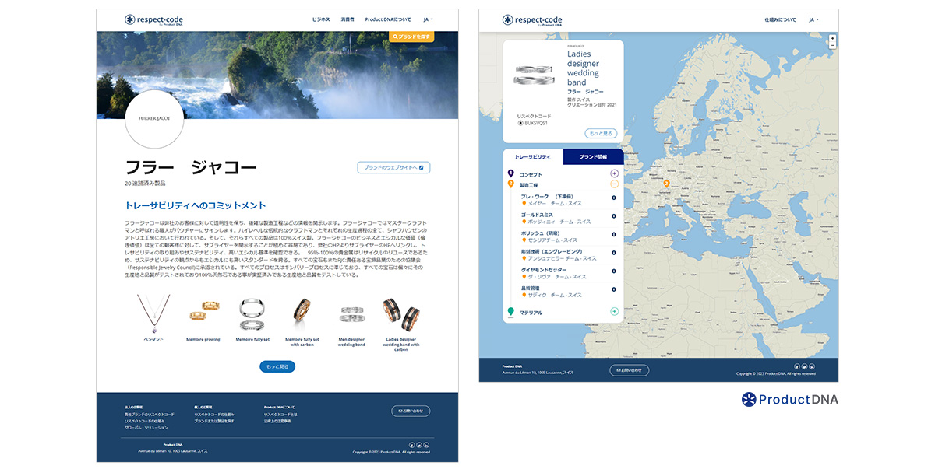Screen dimensions: 935x476
Task: Open the ブランドのウェブサイトへ external link button
Action: (x=393, y=167)
